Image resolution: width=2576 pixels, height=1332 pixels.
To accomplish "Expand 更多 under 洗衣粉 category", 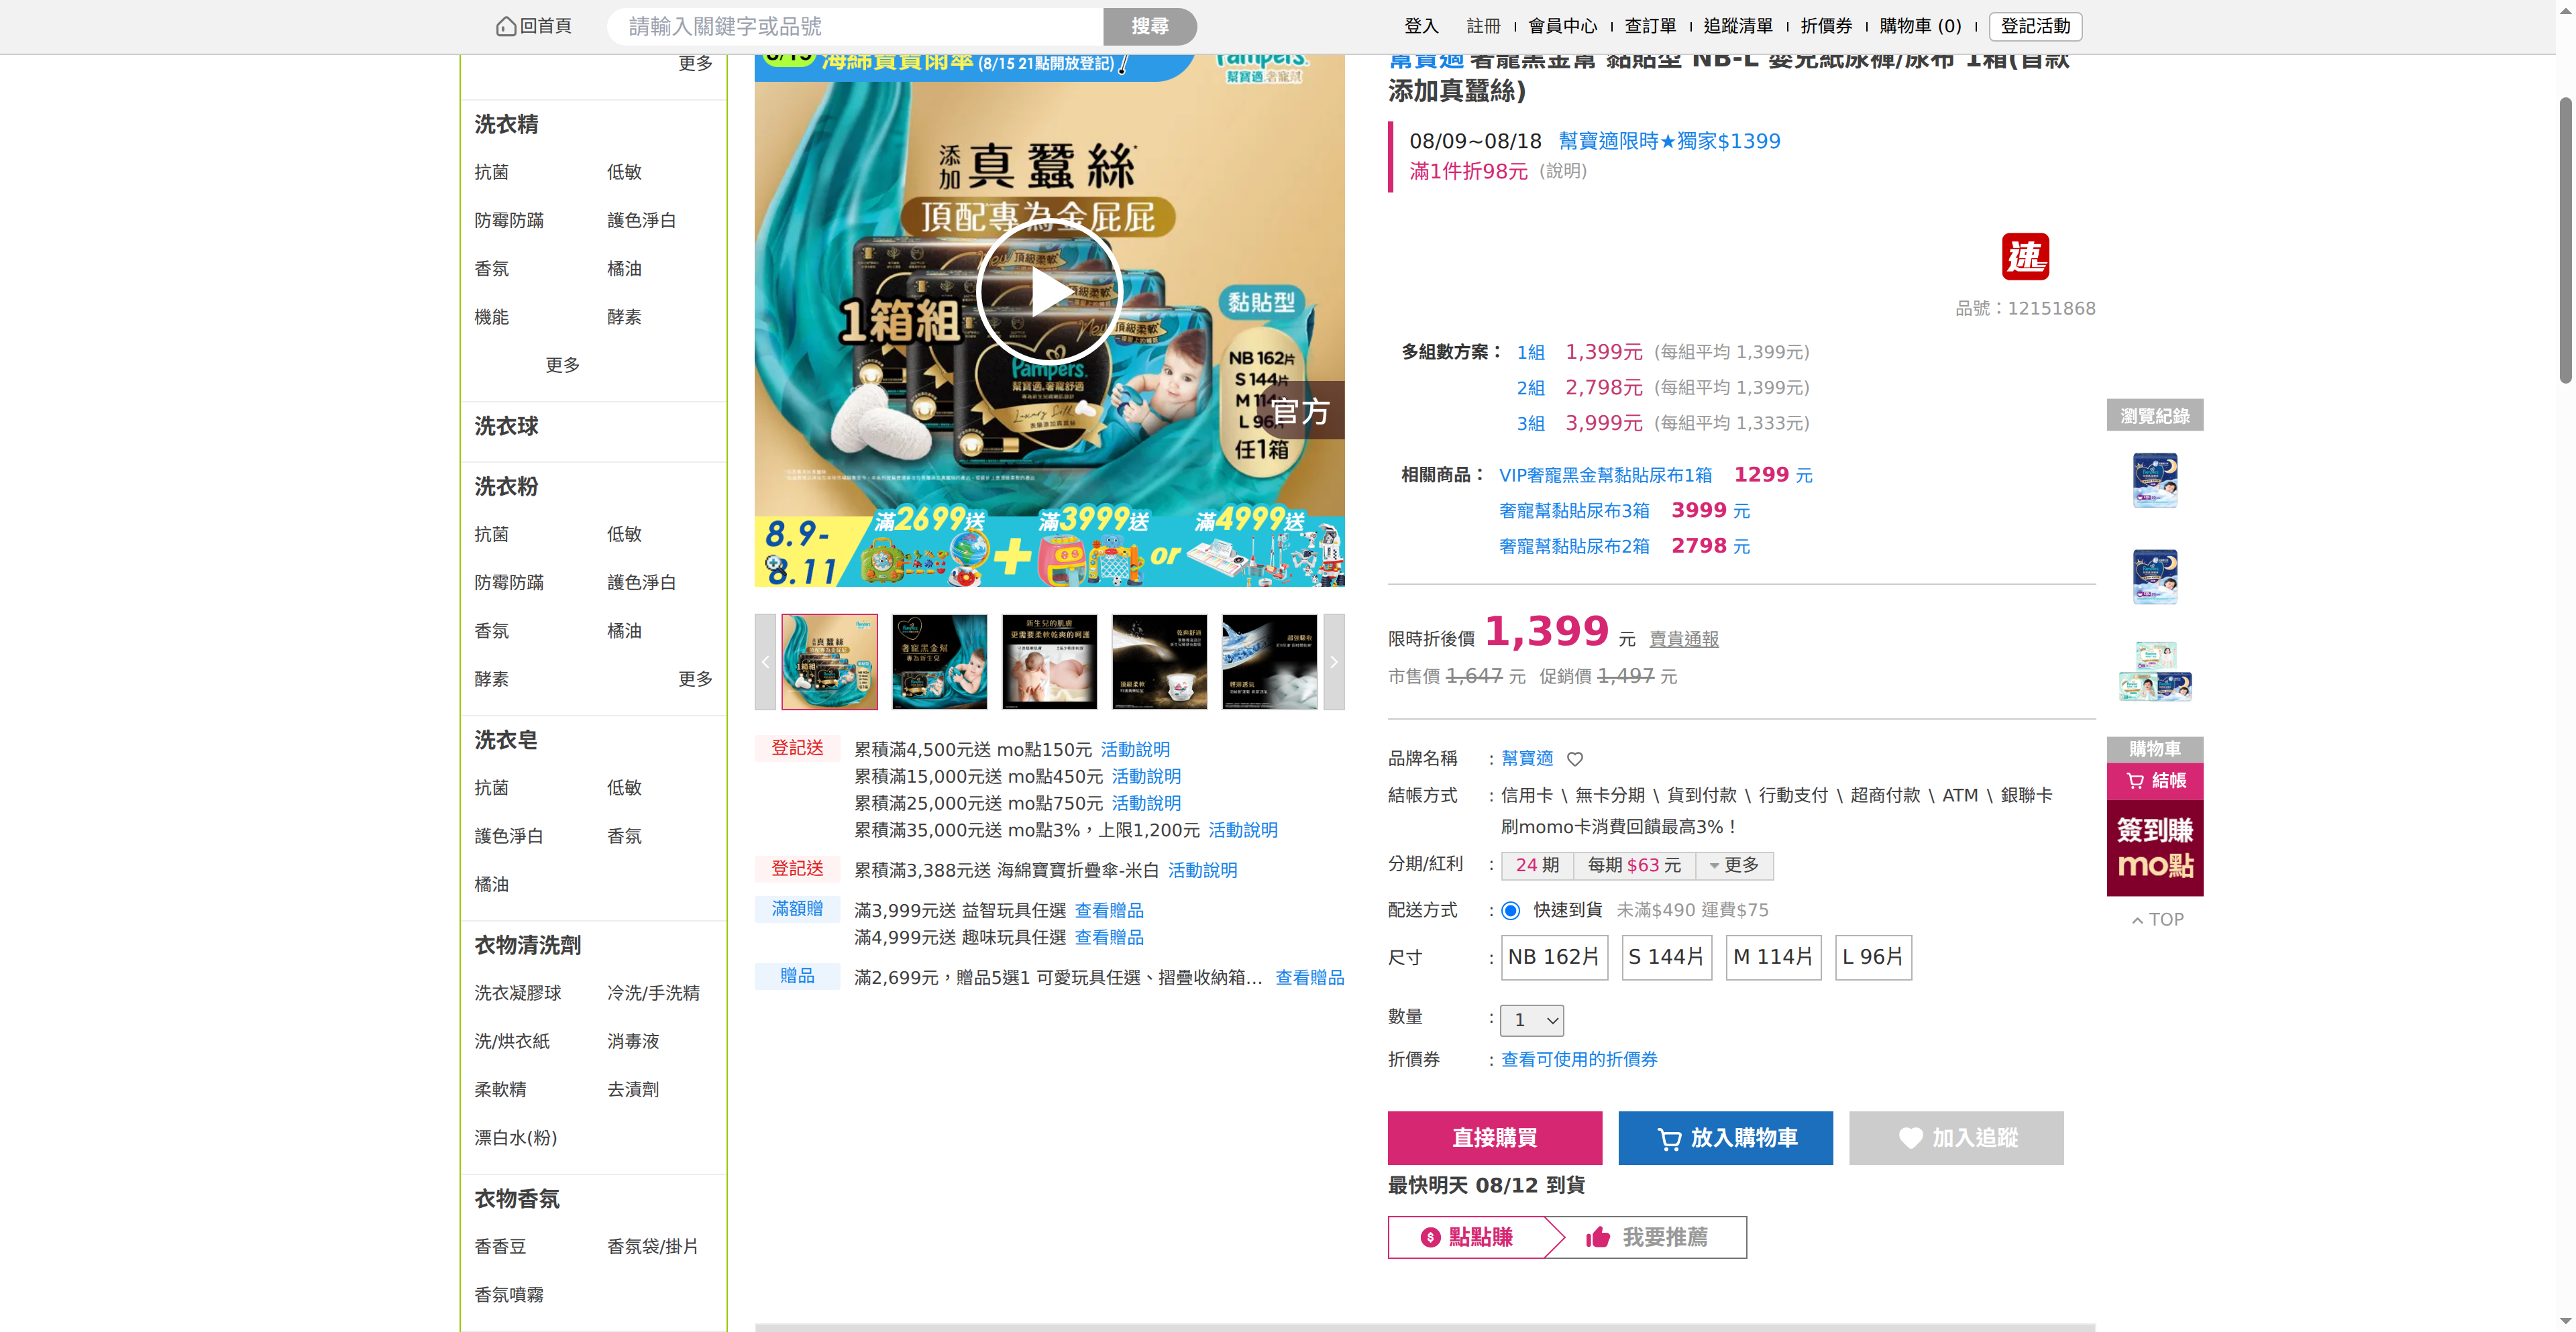I will [695, 680].
